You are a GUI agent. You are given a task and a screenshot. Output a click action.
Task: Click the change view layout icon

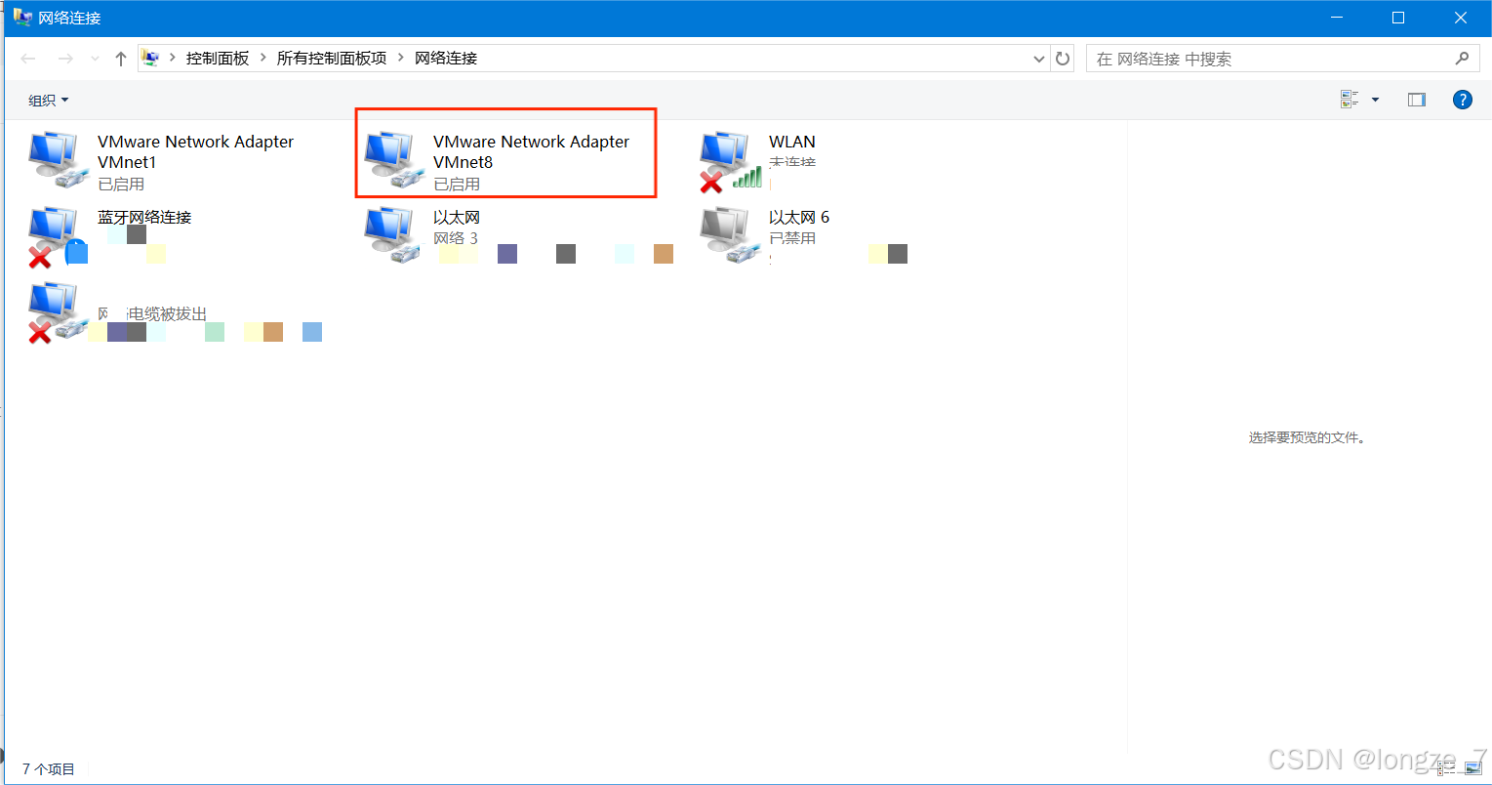click(x=1350, y=99)
